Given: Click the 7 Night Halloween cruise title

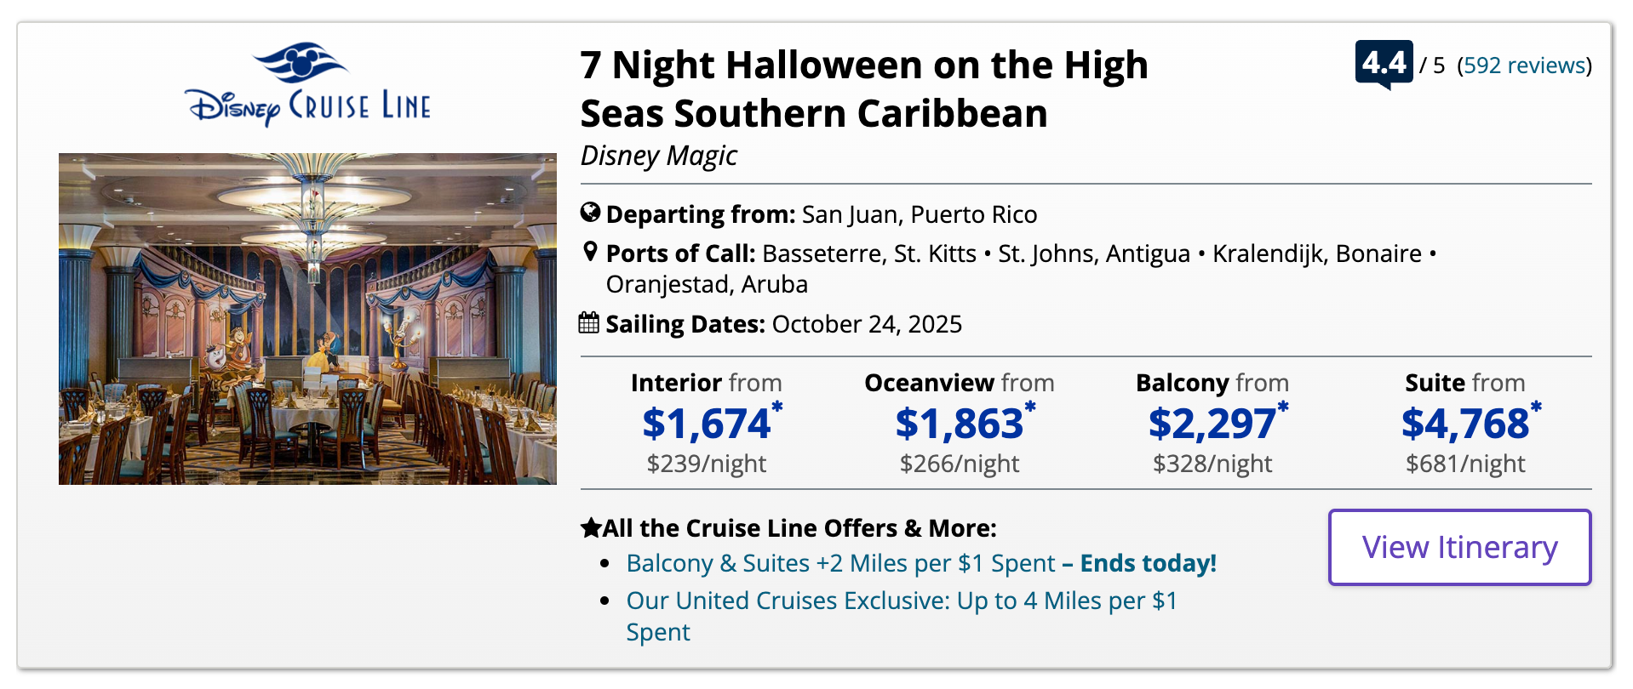Looking at the screenshot, I should point(863,89).
